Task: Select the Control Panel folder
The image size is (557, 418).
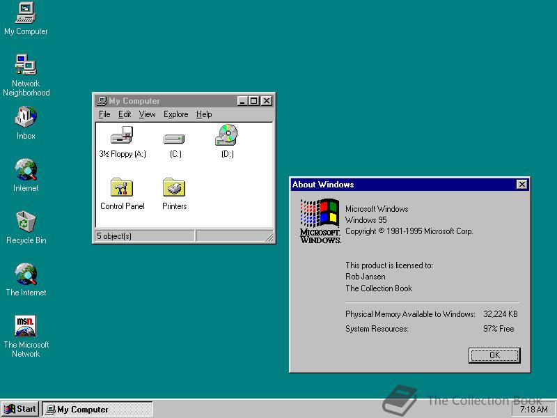Action: click(x=123, y=194)
